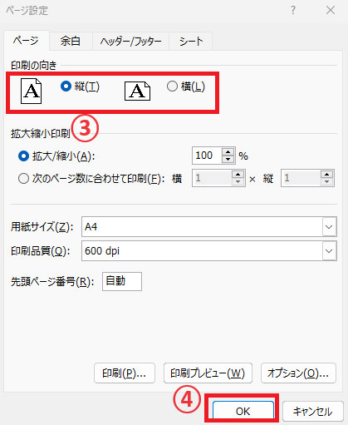The height and width of the screenshot is (425, 348).
Task: Click the キャンセル button
Action: point(313,412)
